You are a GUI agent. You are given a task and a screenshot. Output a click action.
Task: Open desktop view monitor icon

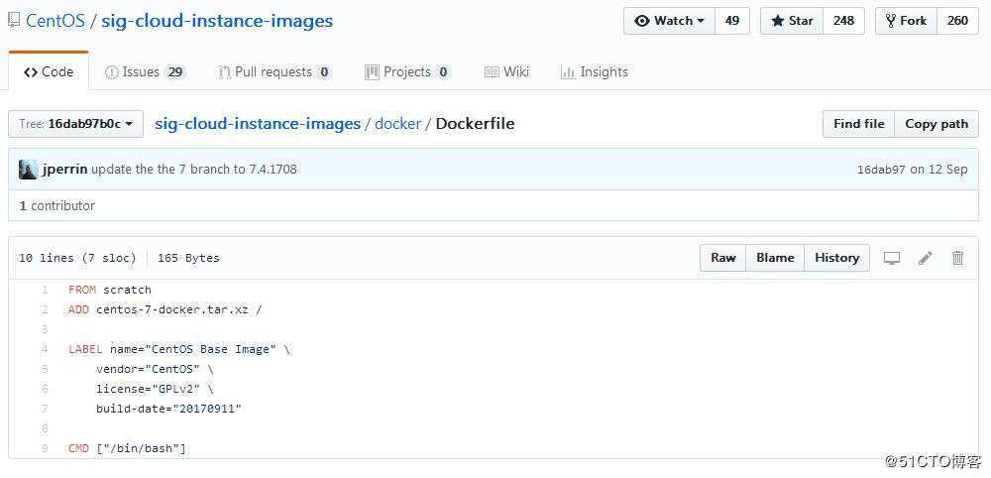point(891,258)
